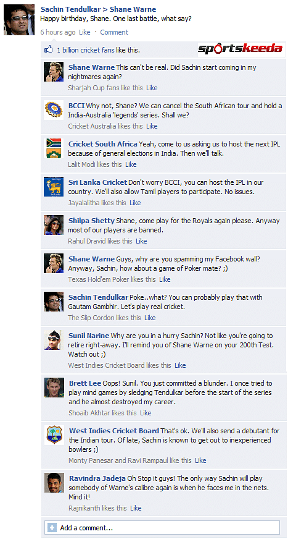Click the plus icon beside Add a comment
The height and width of the screenshot is (547, 288).
tap(52, 528)
